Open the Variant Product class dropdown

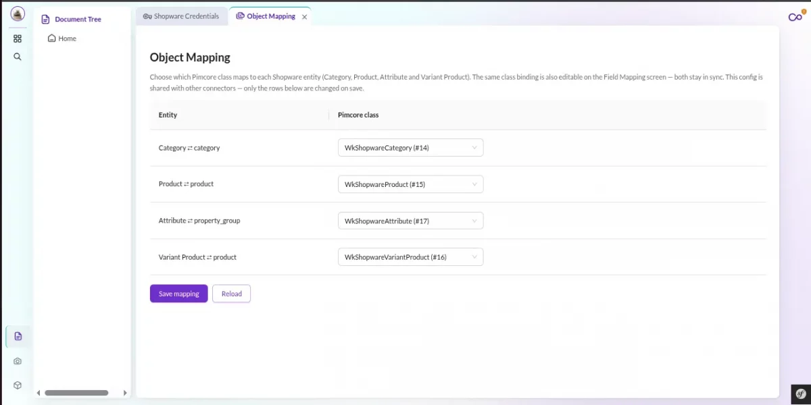click(x=410, y=257)
